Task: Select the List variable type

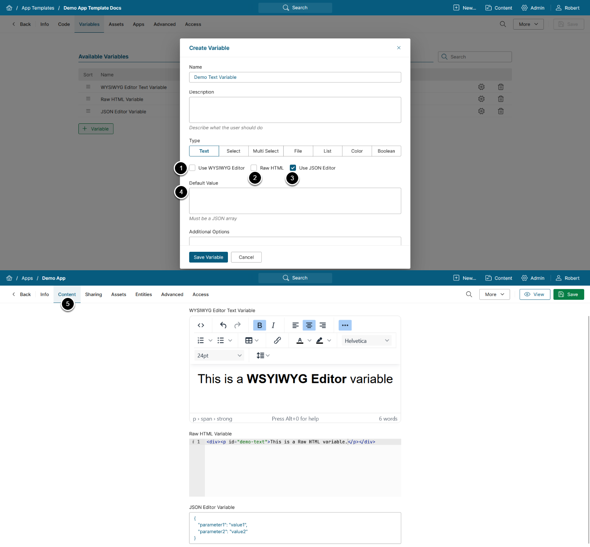Action: pos(327,151)
